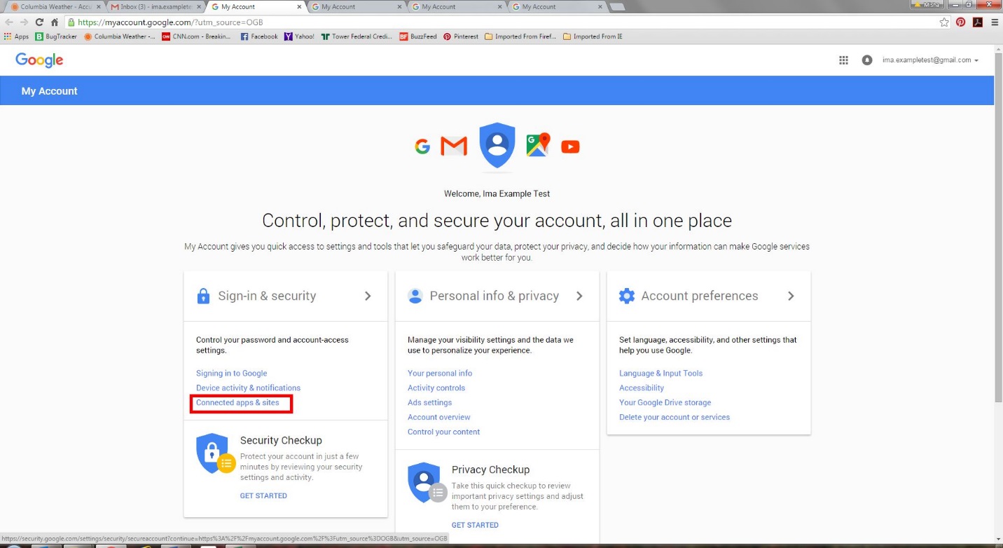
Task: Open the Control your content link
Action: pyautogui.click(x=443, y=432)
